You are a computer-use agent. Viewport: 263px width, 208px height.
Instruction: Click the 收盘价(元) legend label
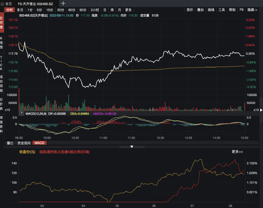[x=27, y=152]
